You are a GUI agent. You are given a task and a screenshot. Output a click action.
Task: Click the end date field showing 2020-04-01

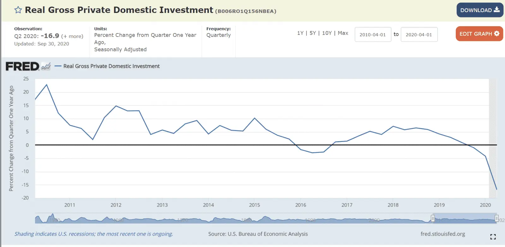pyautogui.click(x=419, y=35)
